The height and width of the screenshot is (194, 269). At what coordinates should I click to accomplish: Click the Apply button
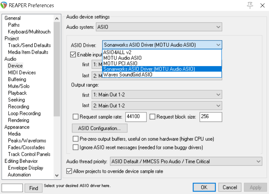tap(255, 187)
